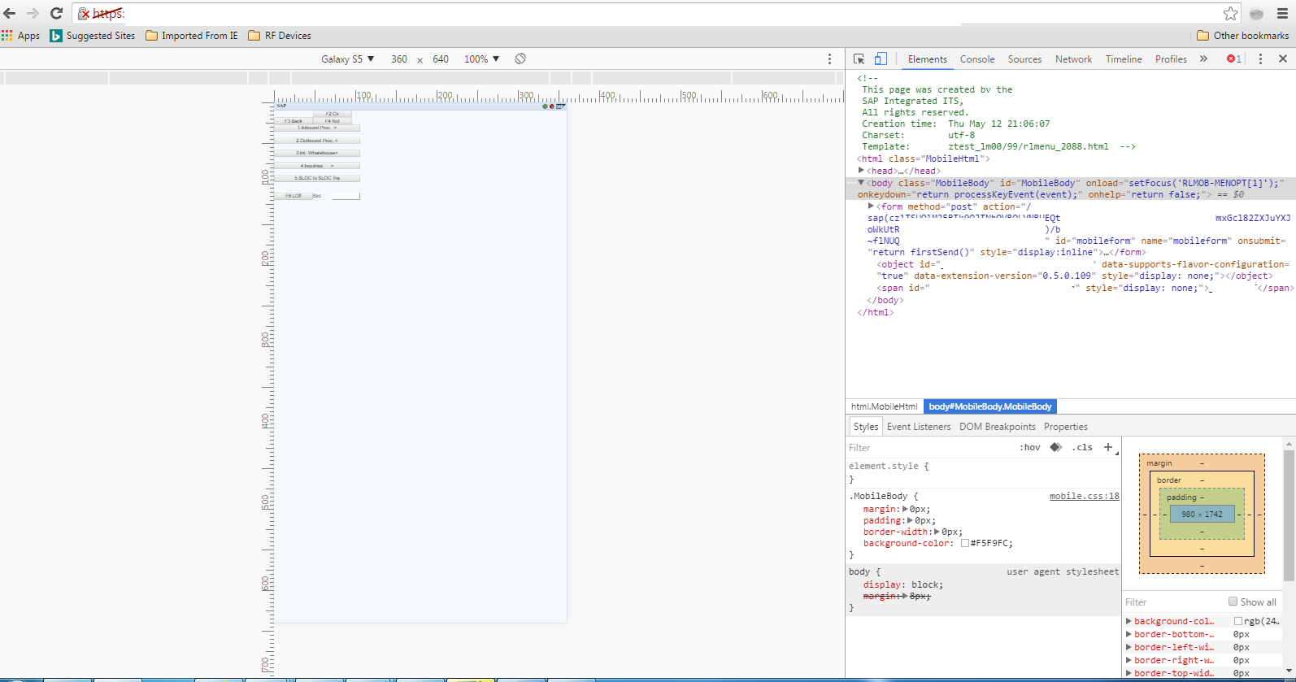The height and width of the screenshot is (682, 1296).
Task: Show more DevTools tabs chevron
Action: point(1203,59)
